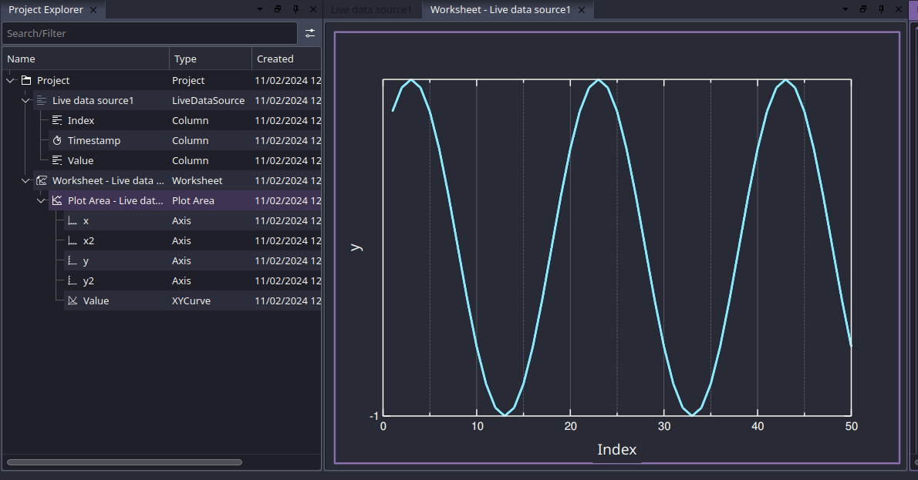Pin the worksheet dock panel
The width and height of the screenshot is (918, 480).
pos(880,9)
